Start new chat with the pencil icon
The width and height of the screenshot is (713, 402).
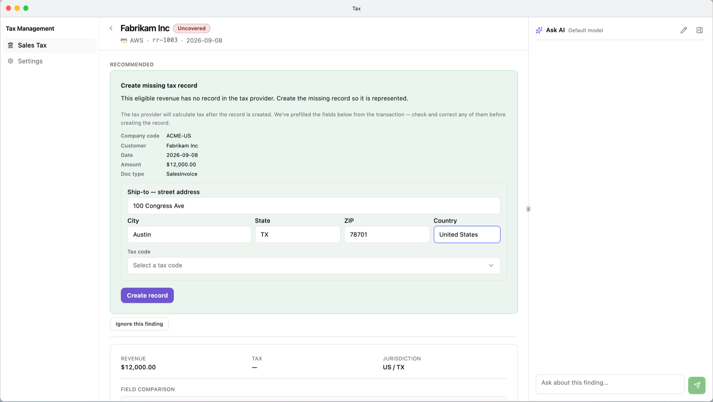(683, 30)
